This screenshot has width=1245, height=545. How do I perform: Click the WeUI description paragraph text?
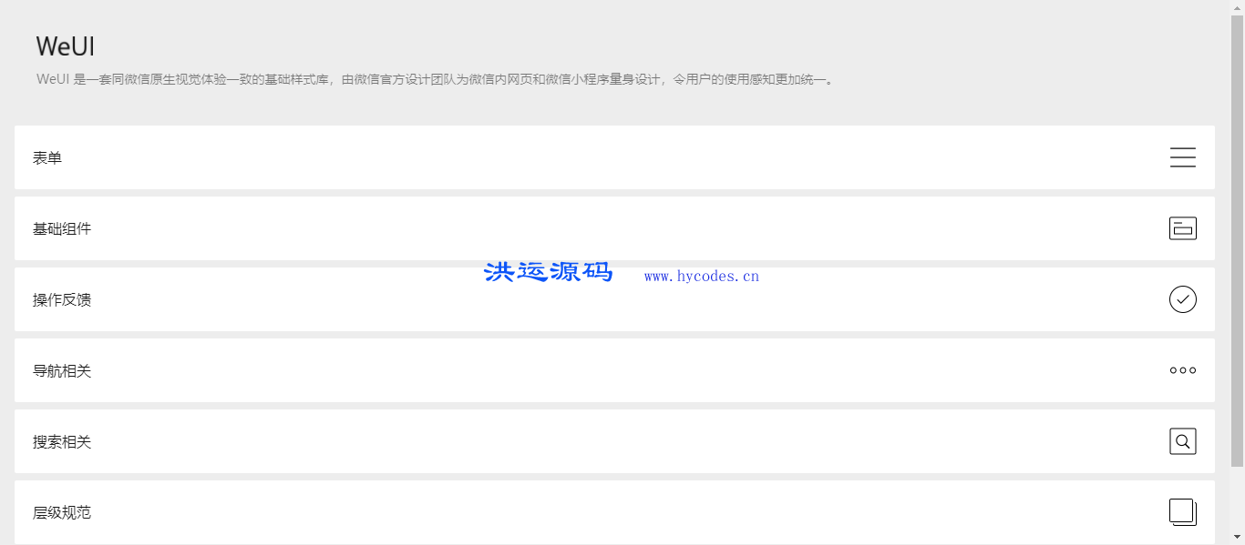click(x=436, y=80)
